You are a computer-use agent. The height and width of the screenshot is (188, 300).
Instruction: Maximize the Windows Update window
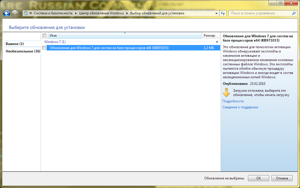click(281, 3)
